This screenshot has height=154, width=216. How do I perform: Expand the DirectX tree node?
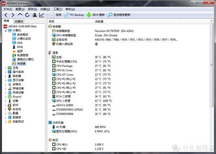point(6,97)
